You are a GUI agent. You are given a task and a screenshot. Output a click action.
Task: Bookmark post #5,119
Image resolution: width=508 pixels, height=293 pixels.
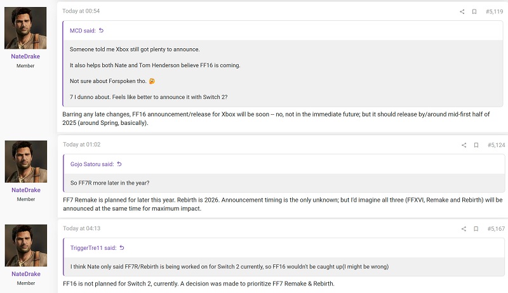pyautogui.click(x=474, y=11)
